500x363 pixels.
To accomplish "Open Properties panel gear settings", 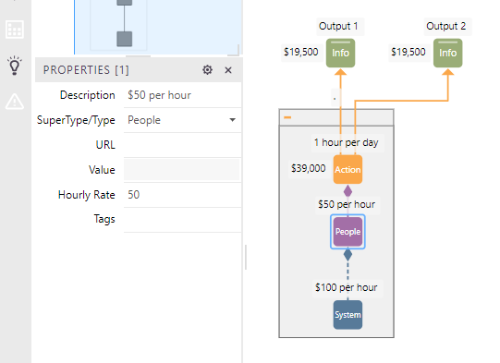I will pos(207,70).
